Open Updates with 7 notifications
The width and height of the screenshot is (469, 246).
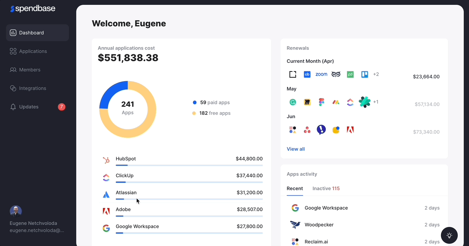coord(37,107)
